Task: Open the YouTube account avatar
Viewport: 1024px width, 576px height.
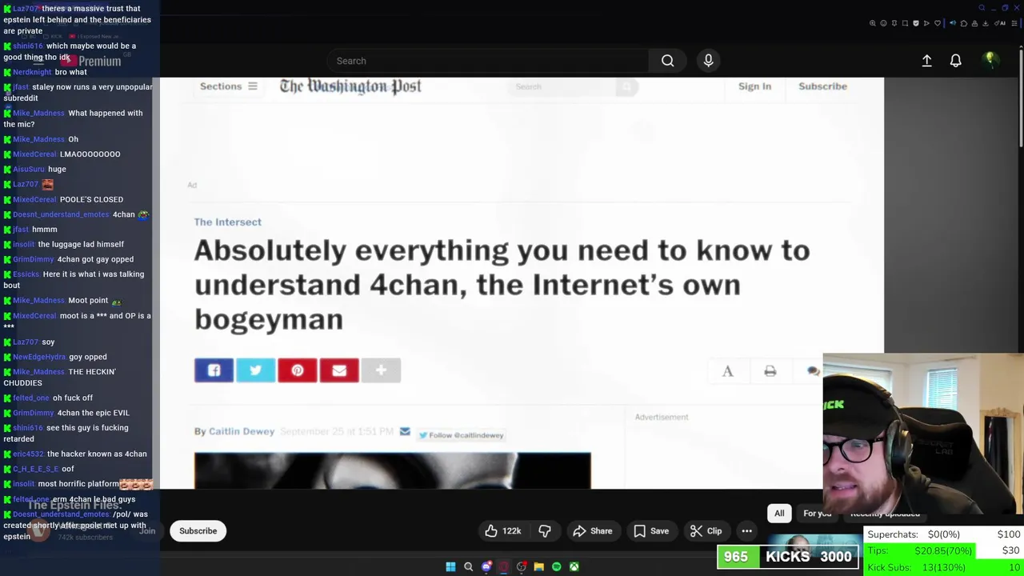Action: 990,60
